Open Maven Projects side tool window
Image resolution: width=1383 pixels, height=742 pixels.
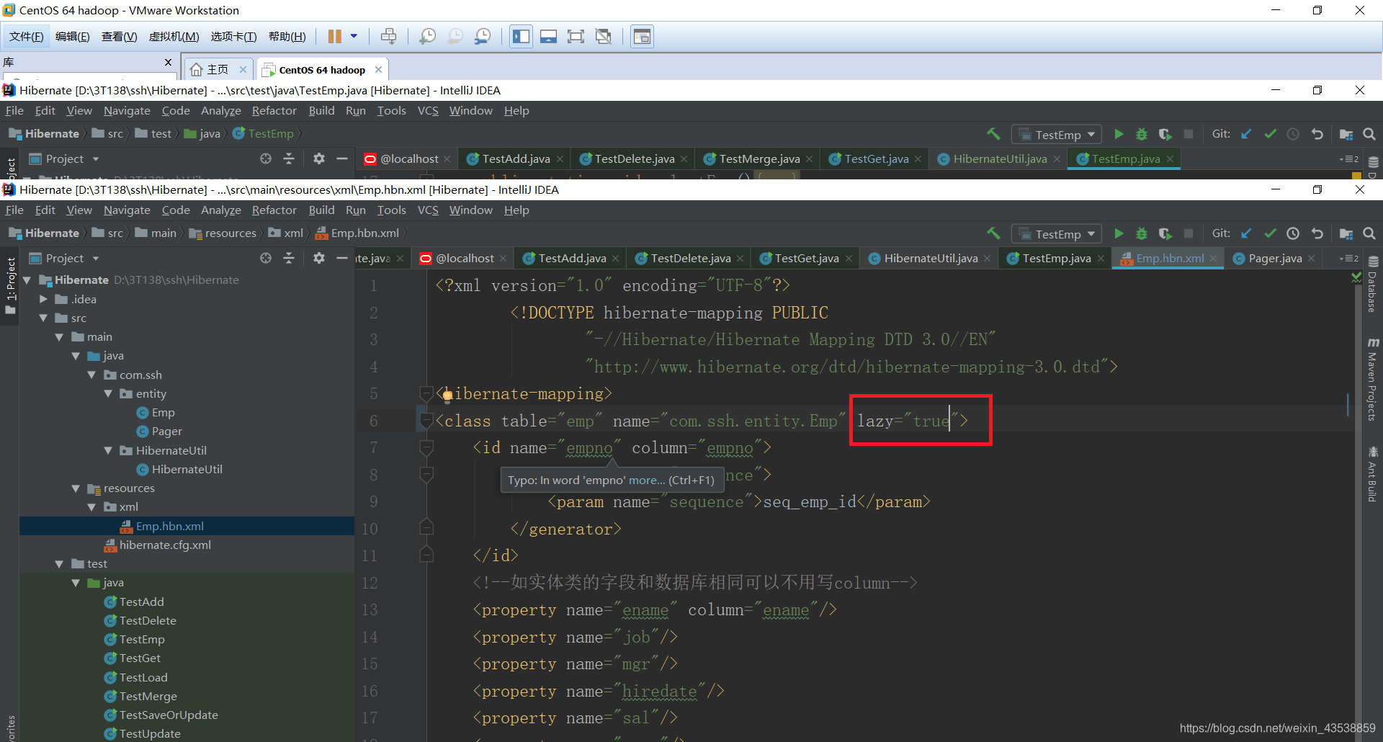pyautogui.click(x=1372, y=380)
